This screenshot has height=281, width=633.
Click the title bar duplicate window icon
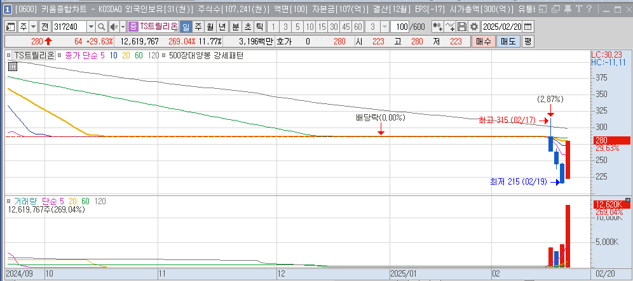tap(555, 9)
